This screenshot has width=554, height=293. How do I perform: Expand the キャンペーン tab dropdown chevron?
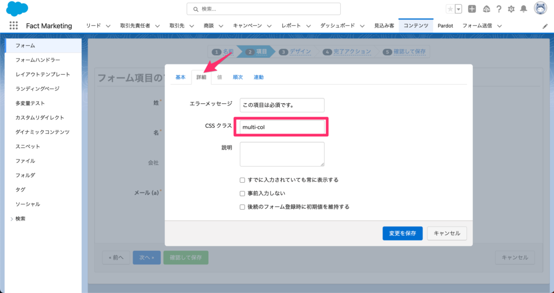coord(269,26)
